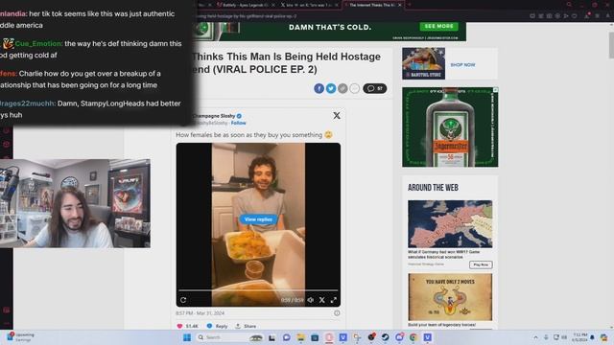Click the X logo on the embedded tweet
Screen dimensions: 614x345
[x=337, y=116]
